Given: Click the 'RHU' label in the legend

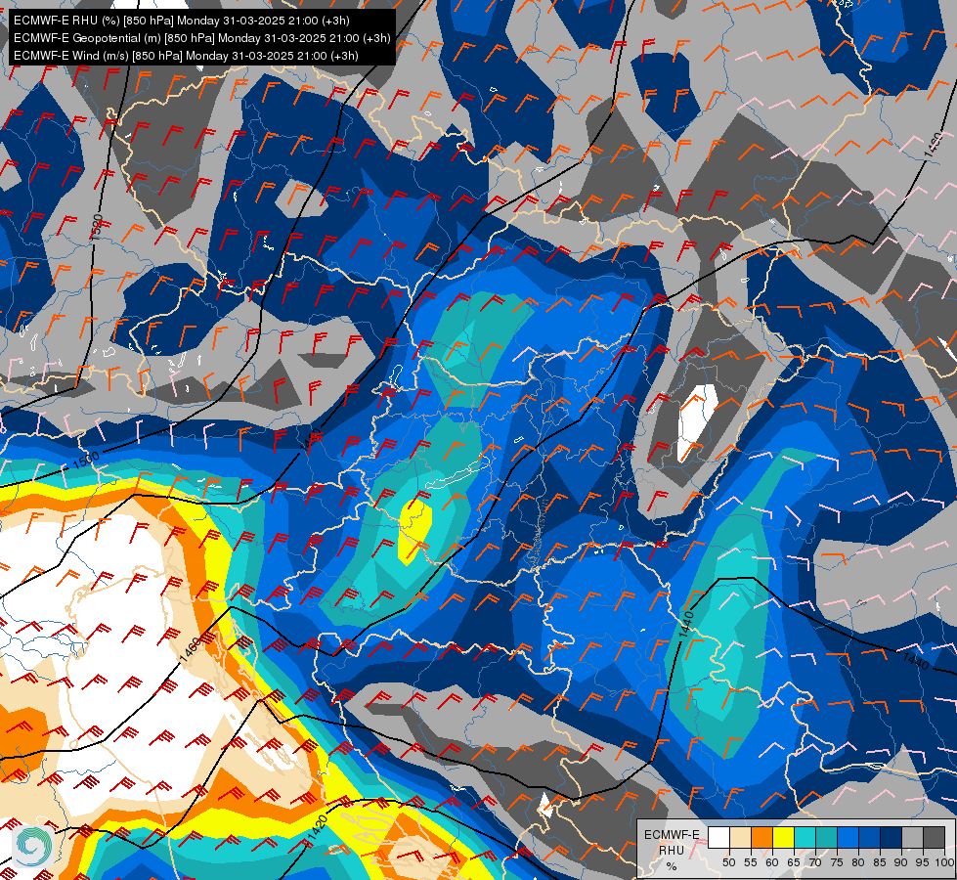Looking at the screenshot, I should 672,851.
